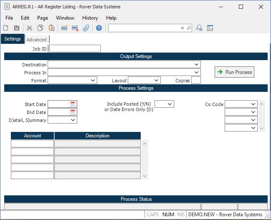271x220 pixels.
Task: Open help with the question mark icon
Action: click(99, 28)
